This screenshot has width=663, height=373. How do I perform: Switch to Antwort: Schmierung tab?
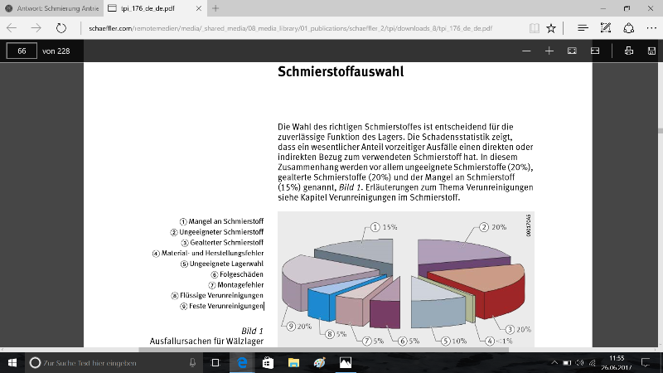coord(51,8)
